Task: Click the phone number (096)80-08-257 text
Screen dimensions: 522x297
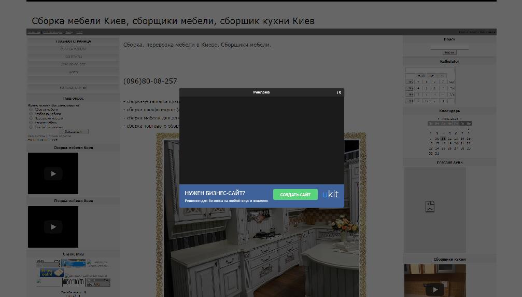Action: tap(150, 81)
